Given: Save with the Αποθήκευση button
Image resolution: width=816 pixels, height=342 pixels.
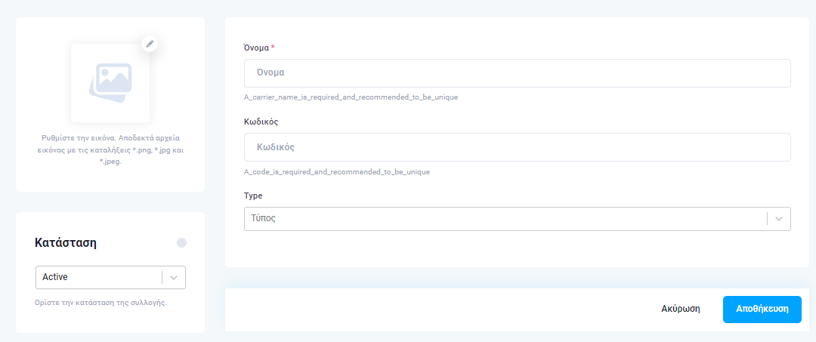Looking at the screenshot, I should point(762,310).
